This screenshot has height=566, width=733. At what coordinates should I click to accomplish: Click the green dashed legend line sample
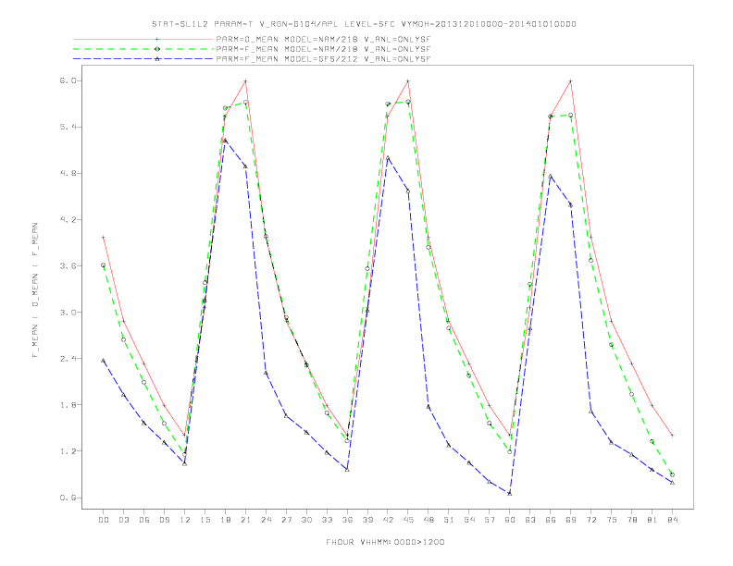coord(143,49)
